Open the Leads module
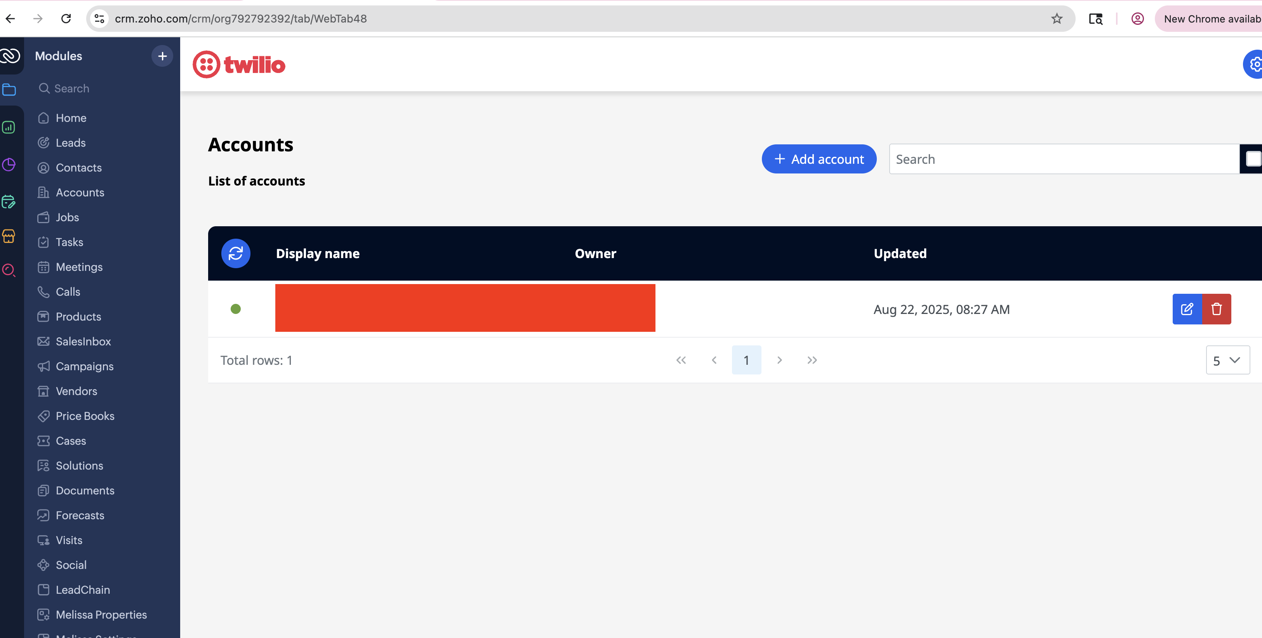 [71, 142]
